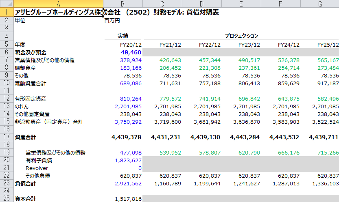339x202 pixels.
Task: Select column F header
Action: 281,4
